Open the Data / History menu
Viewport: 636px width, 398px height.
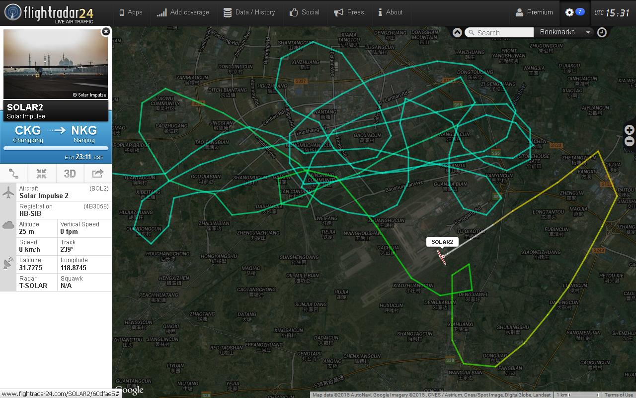(249, 12)
